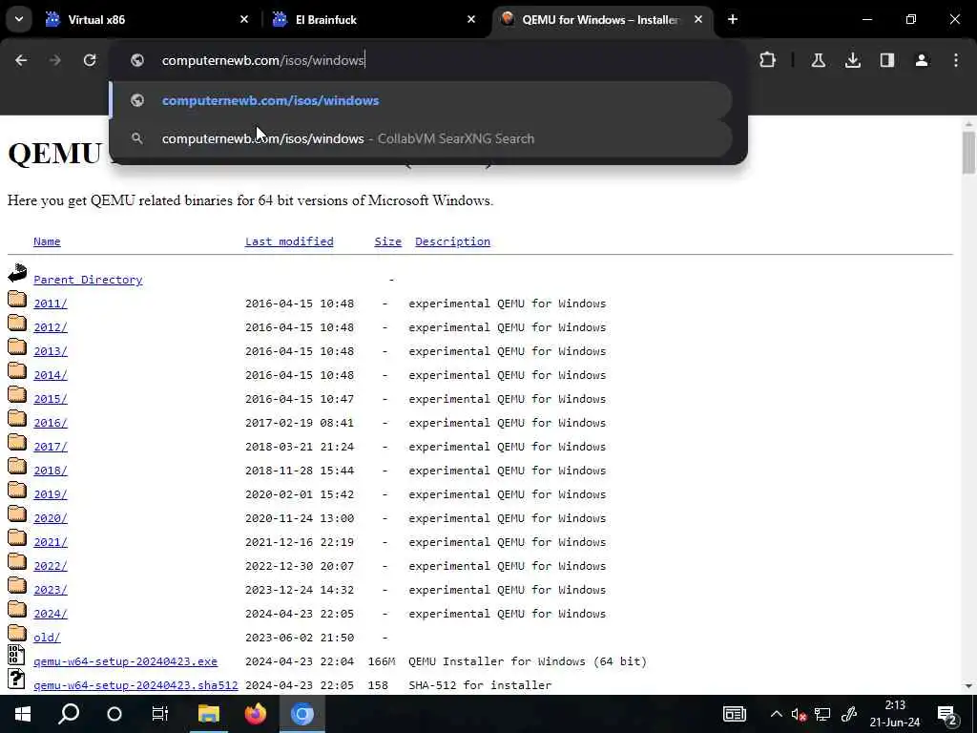Open the 2021/ folder link
This screenshot has height=733, width=977.
click(51, 542)
